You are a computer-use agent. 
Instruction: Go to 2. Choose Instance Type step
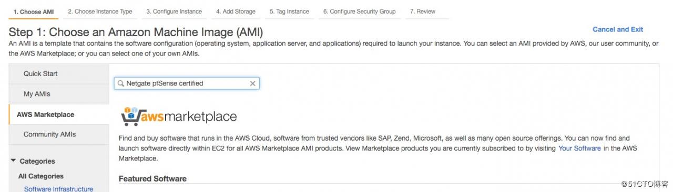(x=100, y=12)
